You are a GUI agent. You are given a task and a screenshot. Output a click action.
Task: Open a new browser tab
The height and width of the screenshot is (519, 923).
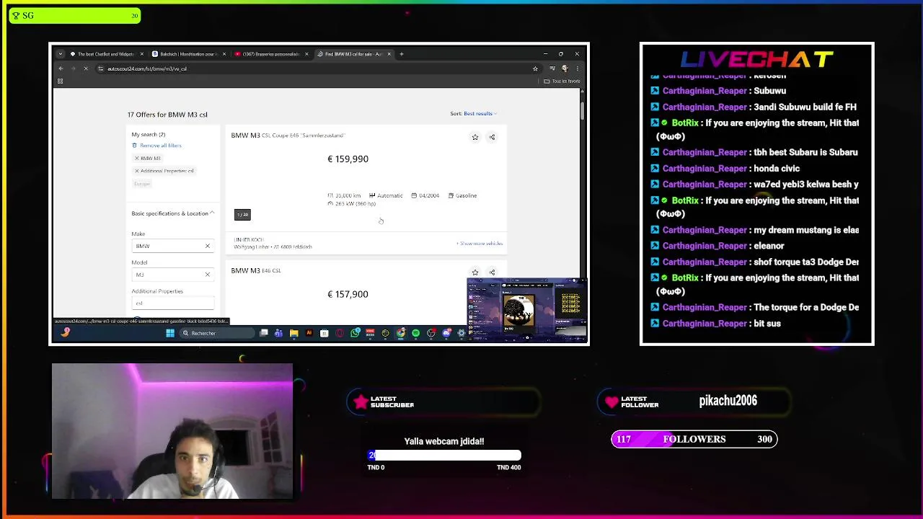click(x=402, y=54)
